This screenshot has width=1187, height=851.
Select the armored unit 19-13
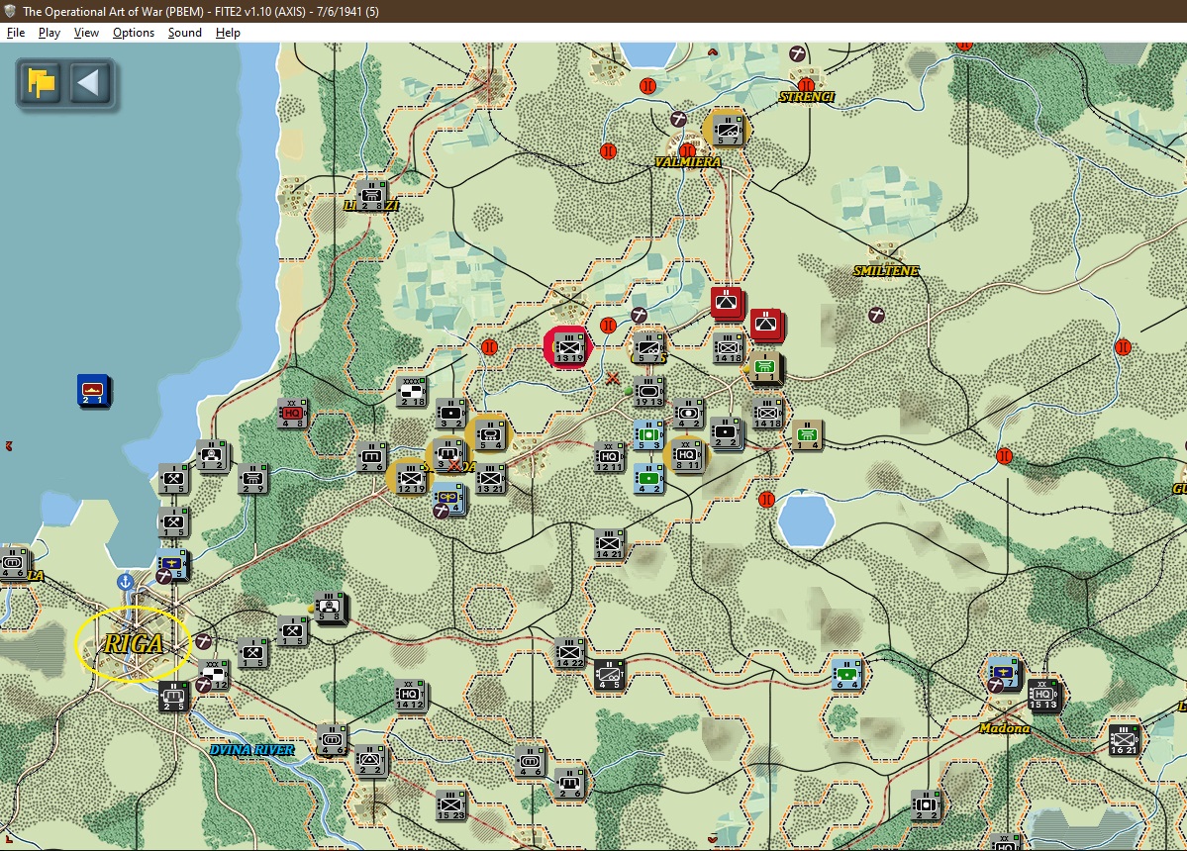click(648, 392)
